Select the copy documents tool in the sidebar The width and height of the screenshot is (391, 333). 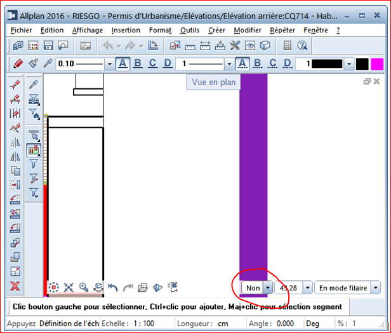[x=15, y=171]
